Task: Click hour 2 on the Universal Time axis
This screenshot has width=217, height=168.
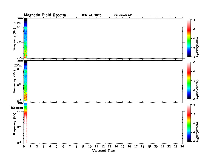Action: 37,147
